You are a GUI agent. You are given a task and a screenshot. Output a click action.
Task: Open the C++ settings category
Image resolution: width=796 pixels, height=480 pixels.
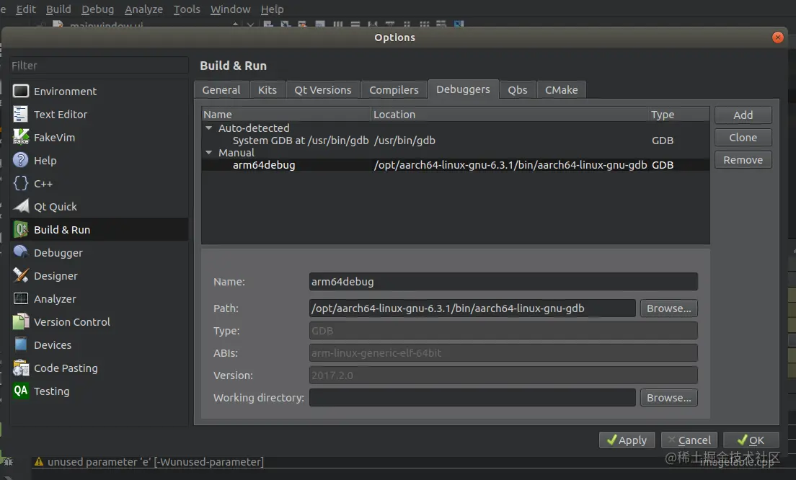[99, 184]
